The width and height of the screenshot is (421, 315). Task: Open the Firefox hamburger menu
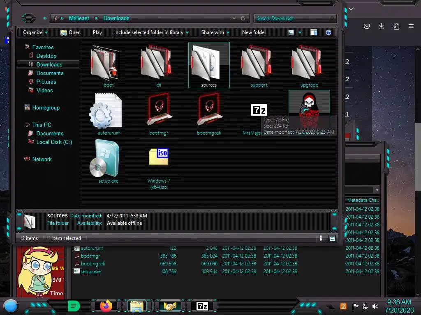411,26
